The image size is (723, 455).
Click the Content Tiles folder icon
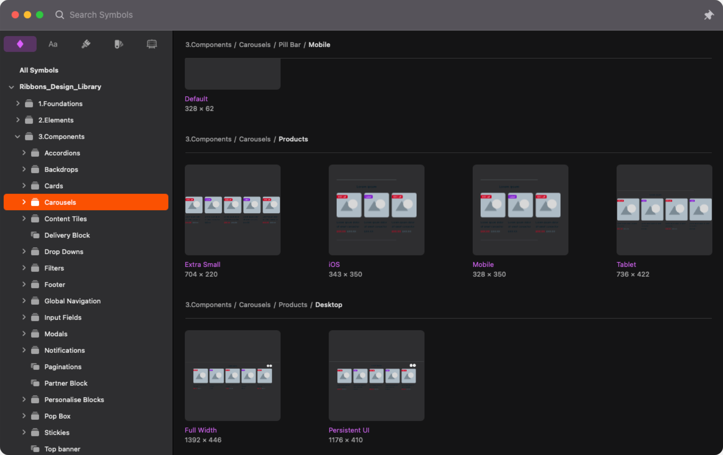pos(35,219)
